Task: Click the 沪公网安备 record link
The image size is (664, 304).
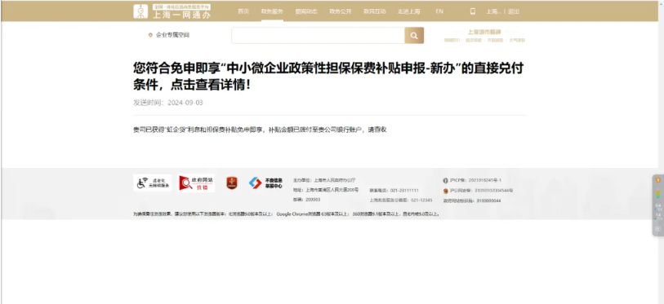Action: coord(478,191)
